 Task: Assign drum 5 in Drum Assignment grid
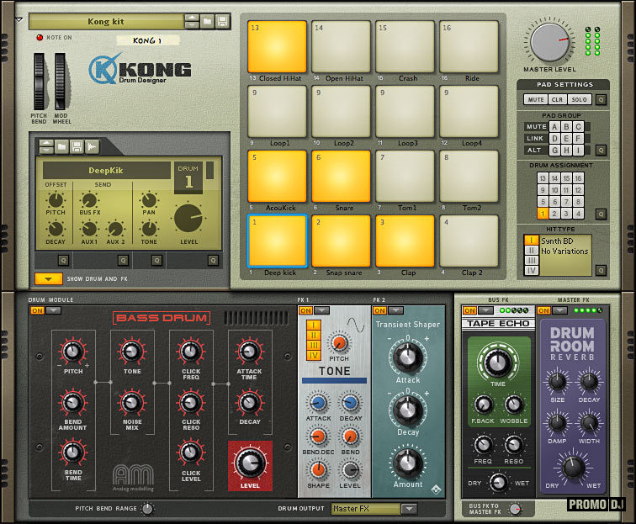(x=543, y=202)
